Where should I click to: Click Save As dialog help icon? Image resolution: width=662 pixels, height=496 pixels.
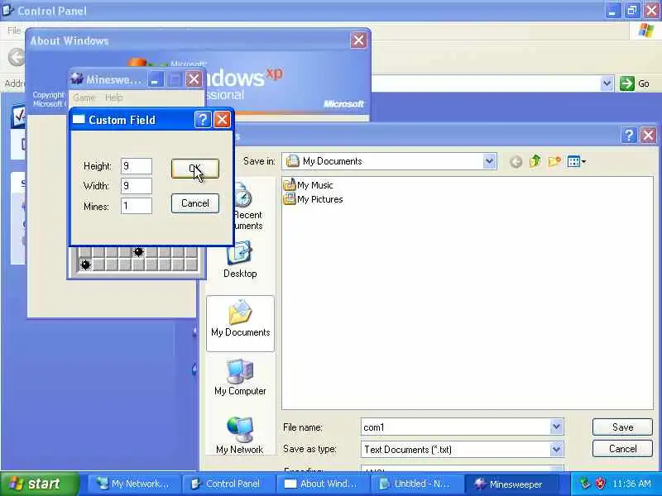tap(629, 135)
